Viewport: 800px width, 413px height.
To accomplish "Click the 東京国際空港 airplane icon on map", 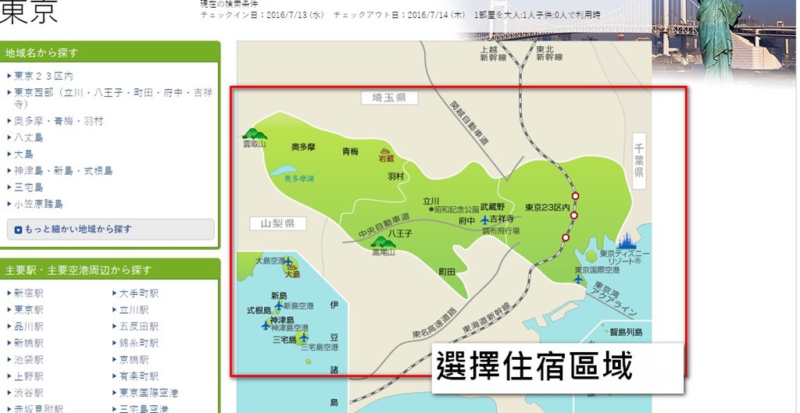I will (x=578, y=279).
